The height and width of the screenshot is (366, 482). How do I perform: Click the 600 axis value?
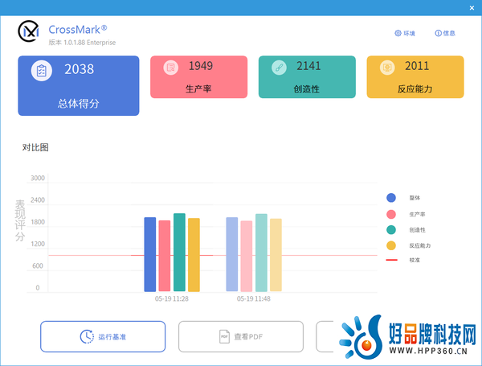(38, 265)
